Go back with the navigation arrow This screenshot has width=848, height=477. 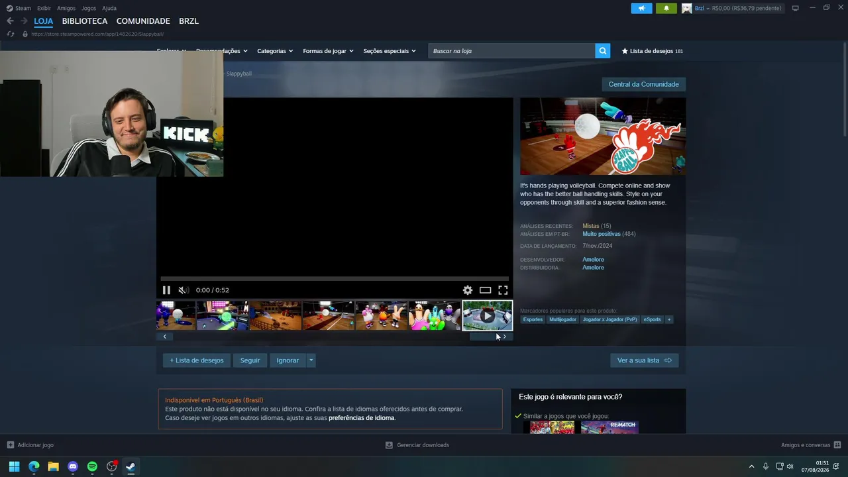10,21
